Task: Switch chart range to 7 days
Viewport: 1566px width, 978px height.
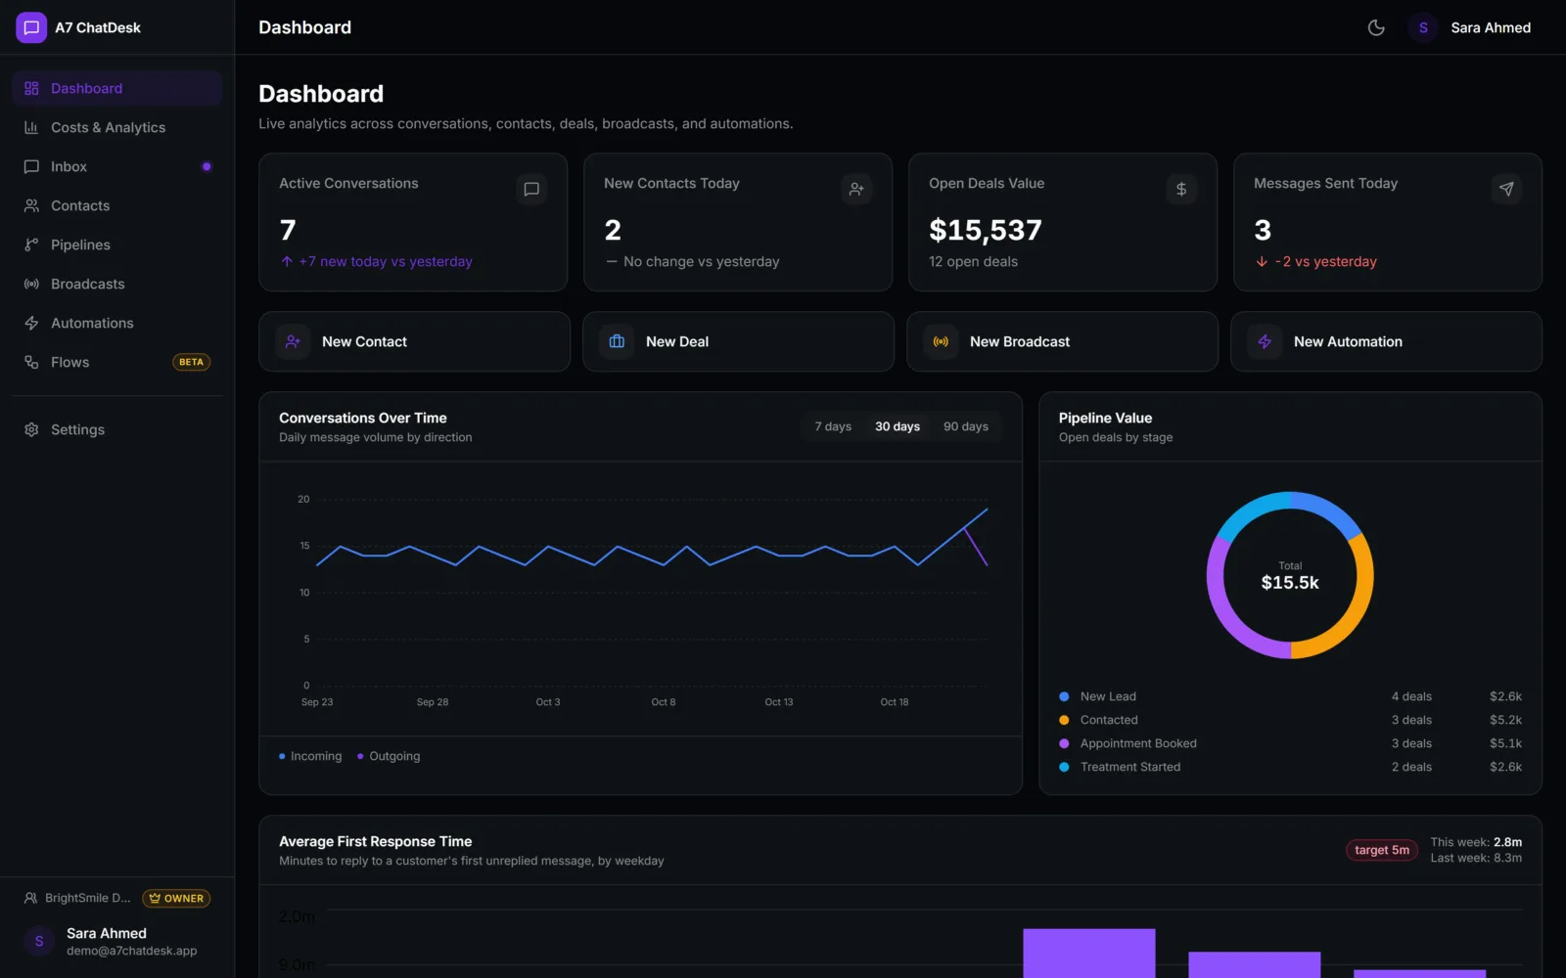Action: [833, 426]
